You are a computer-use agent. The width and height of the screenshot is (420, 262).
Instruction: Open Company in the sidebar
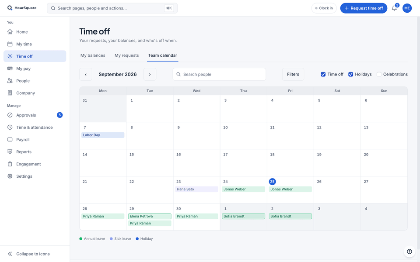35,93
